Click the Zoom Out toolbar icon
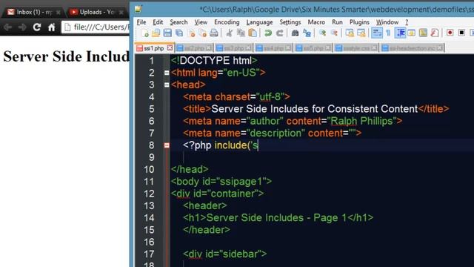This screenshot has width=474, height=267. 334,33
